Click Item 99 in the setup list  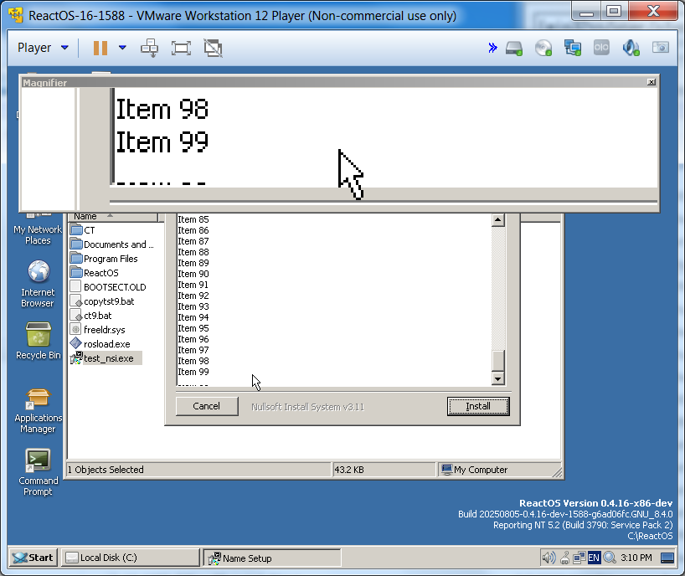click(x=193, y=372)
